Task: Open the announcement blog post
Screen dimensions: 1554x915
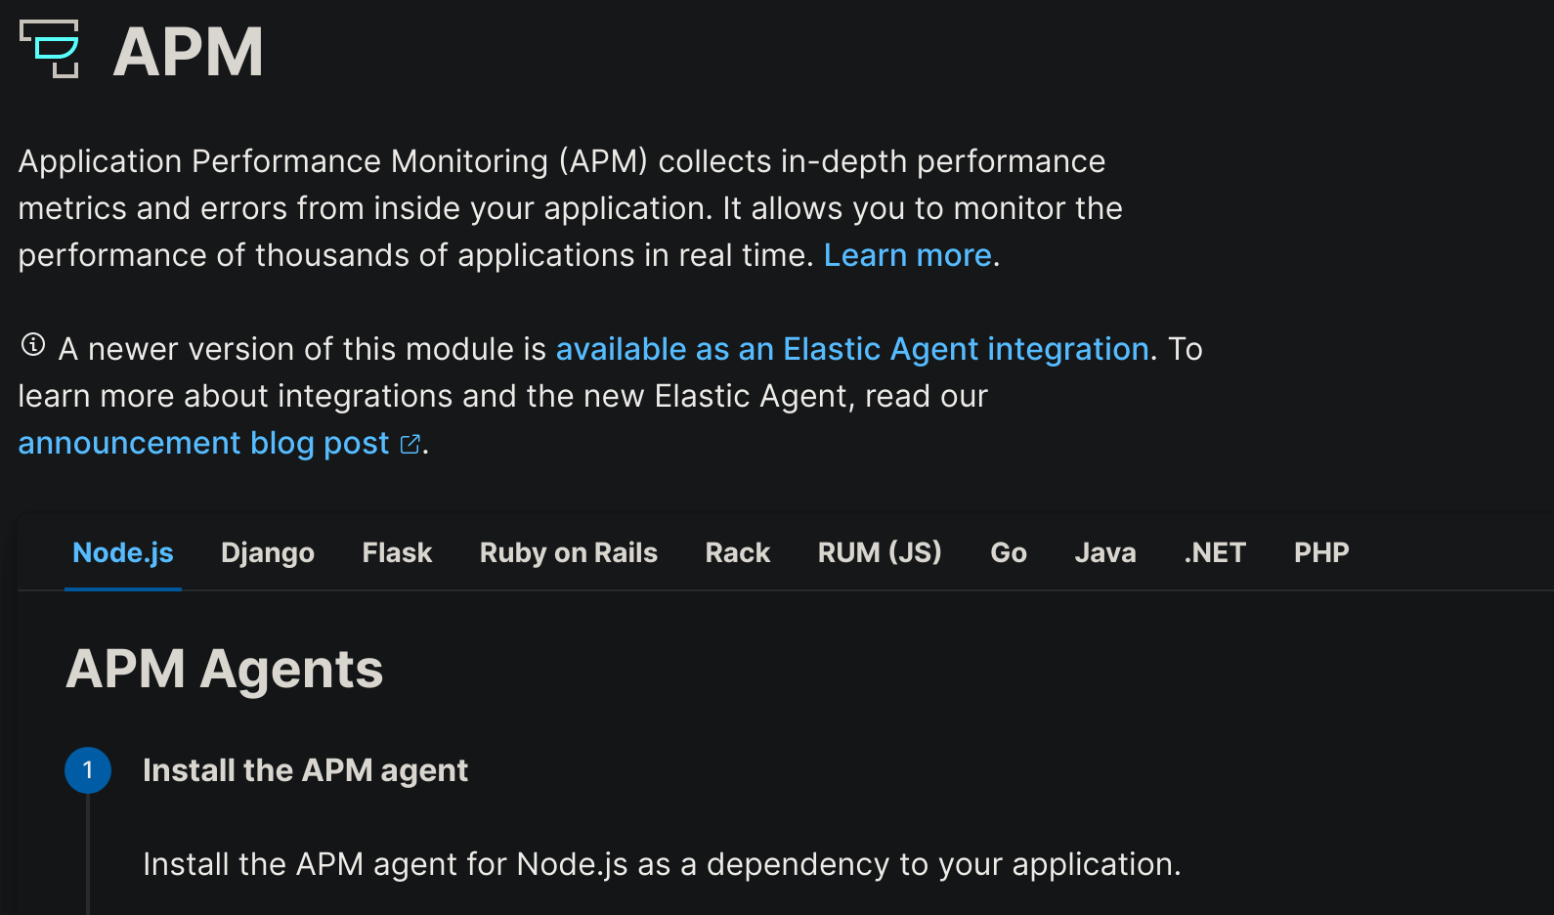Action: 201,443
